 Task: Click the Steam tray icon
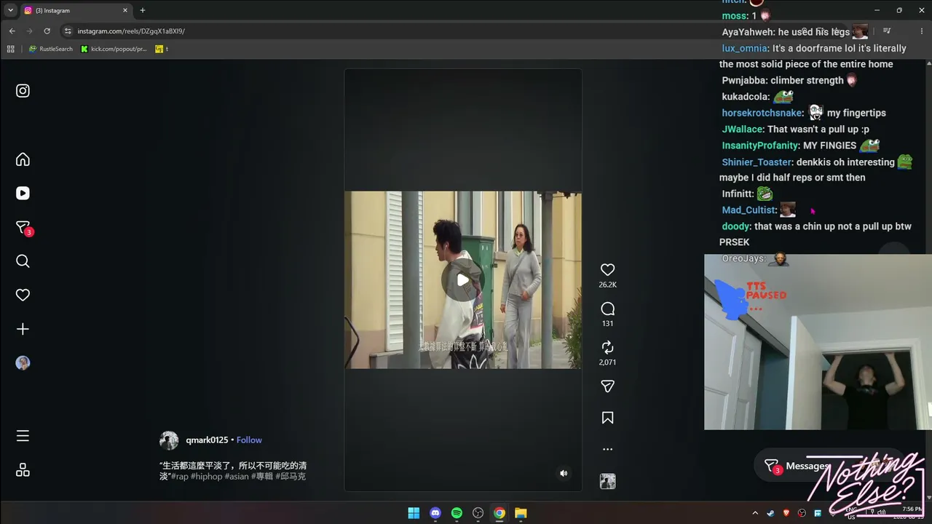771,513
